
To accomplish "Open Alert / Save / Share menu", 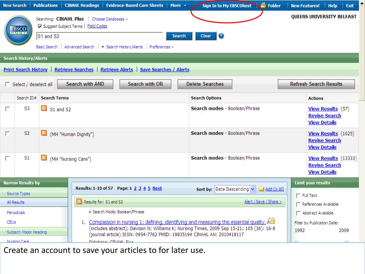I will 263,202.
